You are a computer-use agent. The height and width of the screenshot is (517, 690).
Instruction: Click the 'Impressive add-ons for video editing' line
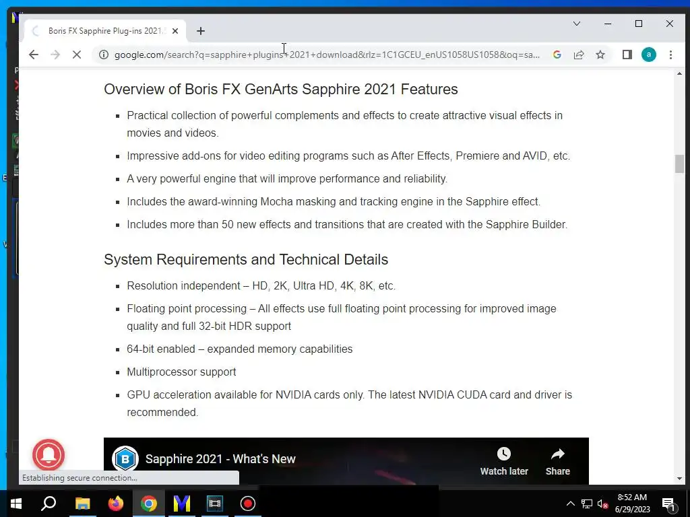(348, 156)
